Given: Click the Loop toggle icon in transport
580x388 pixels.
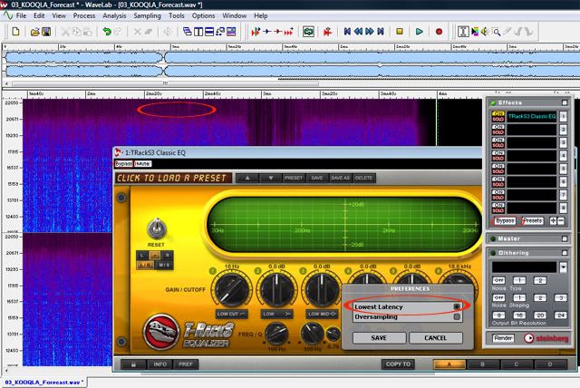Looking at the screenshot, I should coord(308,32).
